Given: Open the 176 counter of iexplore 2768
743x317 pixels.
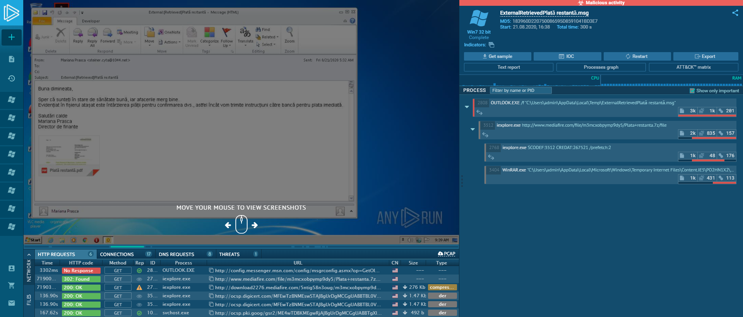Looking at the screenshot, I should point(727,156).
